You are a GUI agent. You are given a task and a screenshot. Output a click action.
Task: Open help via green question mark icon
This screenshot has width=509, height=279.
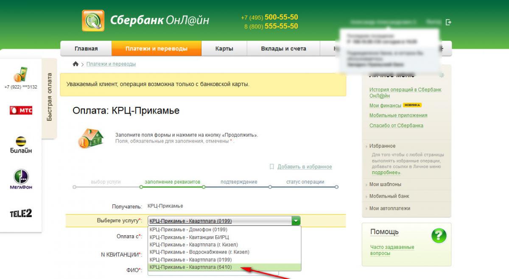coord(439,236)
